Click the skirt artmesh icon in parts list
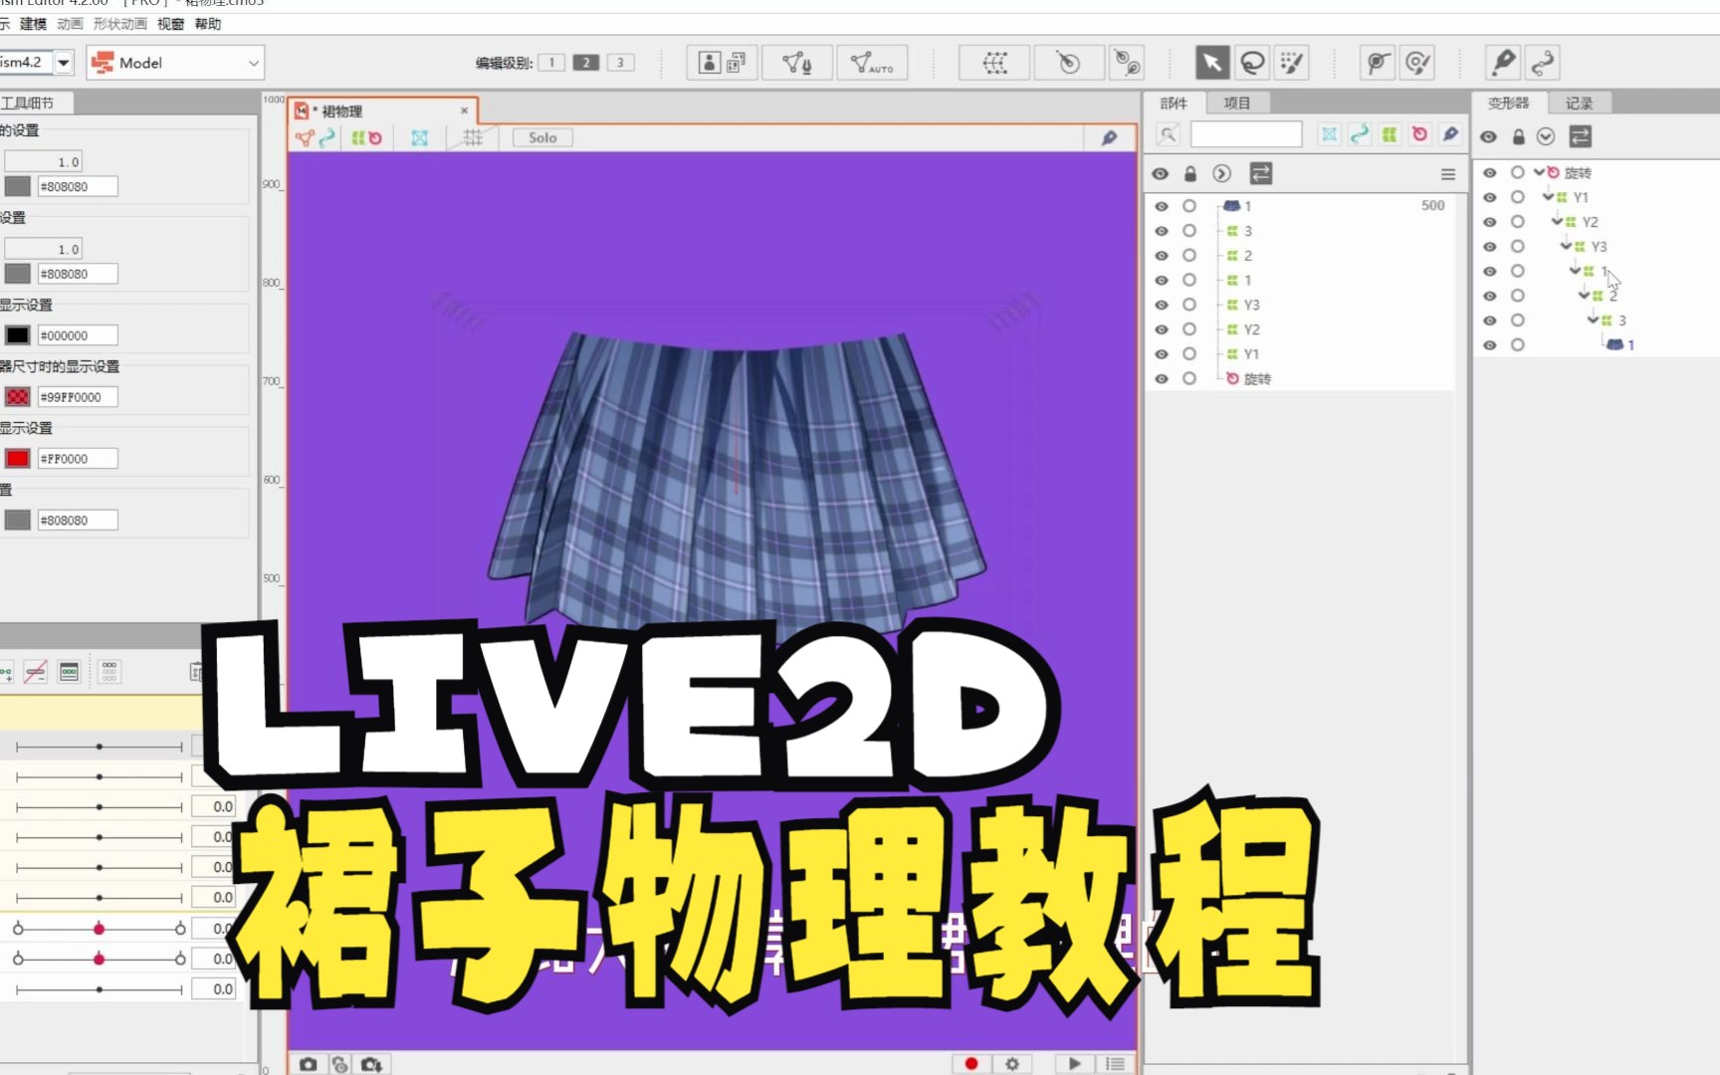Screen dimensions: 1720x1075 [x=1231, y=206]
